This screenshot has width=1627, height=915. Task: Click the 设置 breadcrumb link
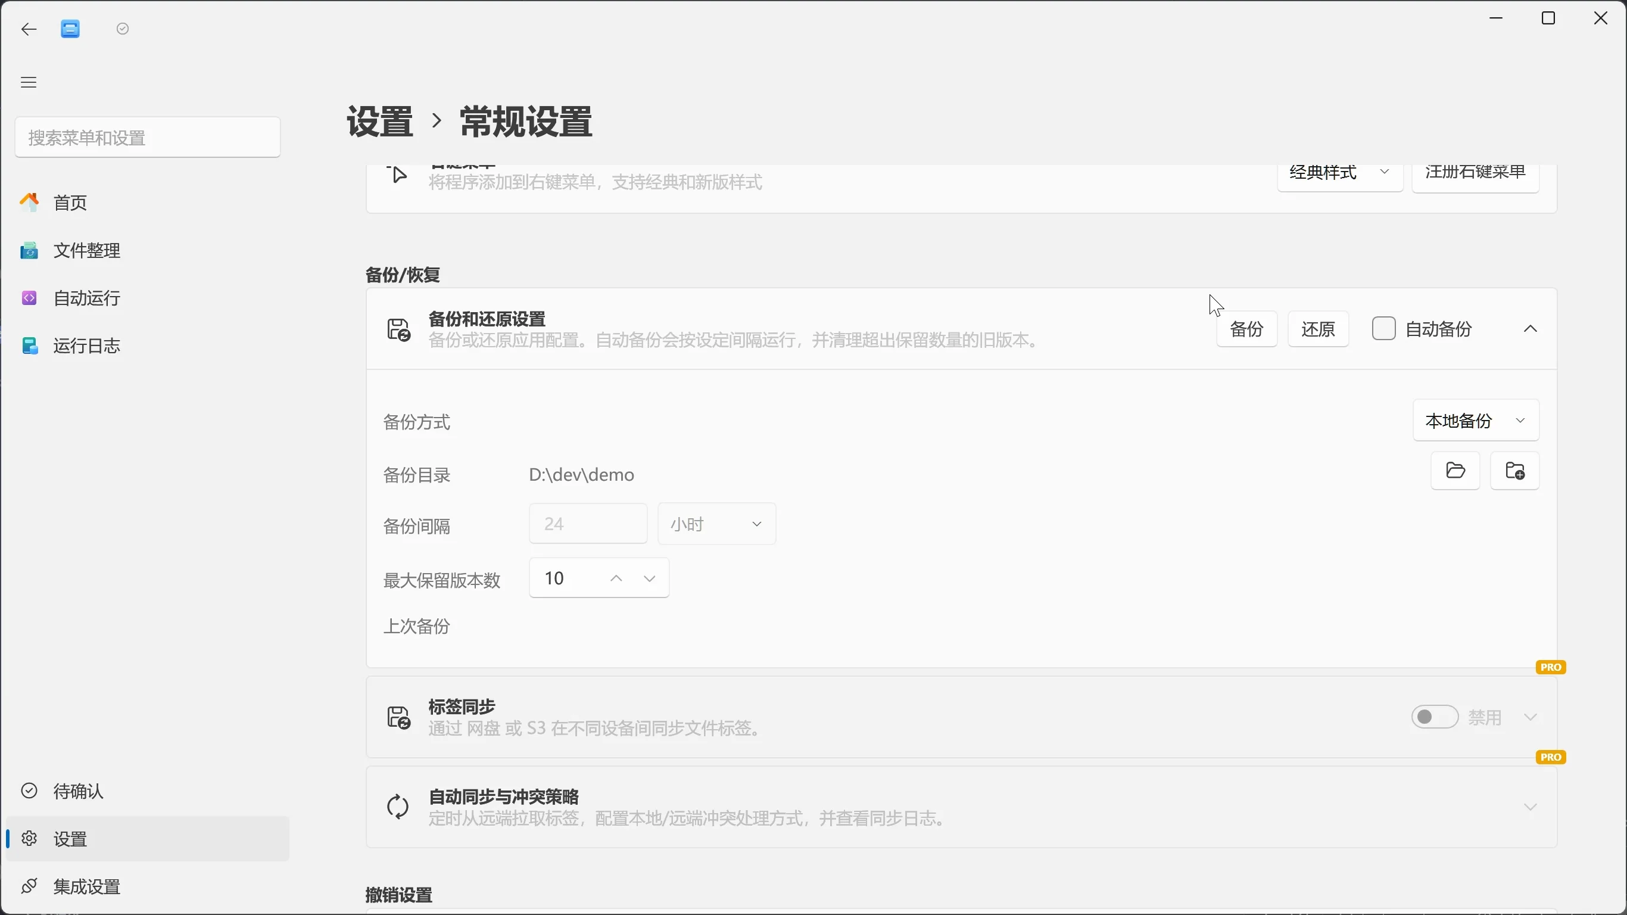coord(379,122)
